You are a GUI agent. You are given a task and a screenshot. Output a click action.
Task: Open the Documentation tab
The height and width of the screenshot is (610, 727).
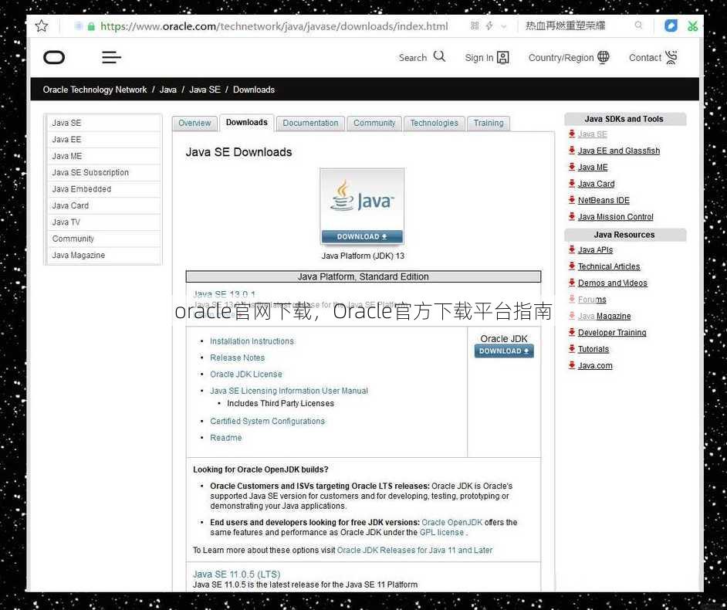click(310, 123)
